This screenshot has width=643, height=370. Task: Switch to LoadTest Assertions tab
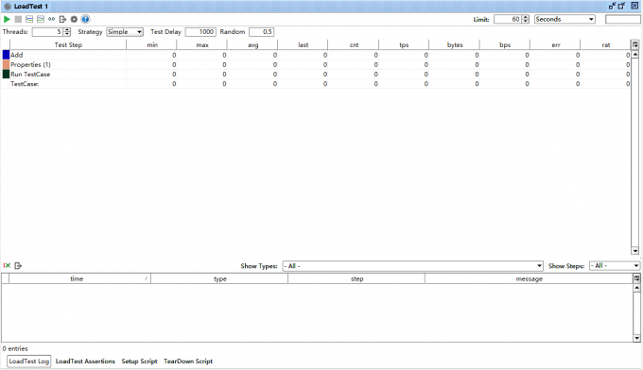click(x=85, y=362)
